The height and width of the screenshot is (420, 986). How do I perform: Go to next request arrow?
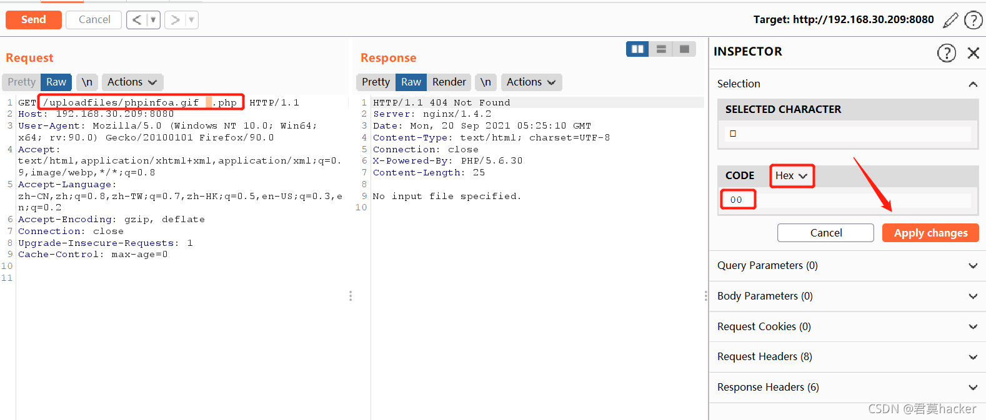(176, 20)
